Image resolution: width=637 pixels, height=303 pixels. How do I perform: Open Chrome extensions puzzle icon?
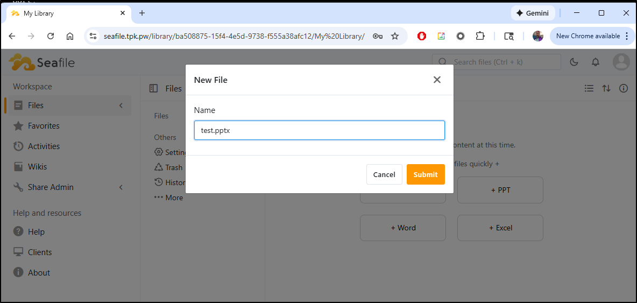[480, 36]
